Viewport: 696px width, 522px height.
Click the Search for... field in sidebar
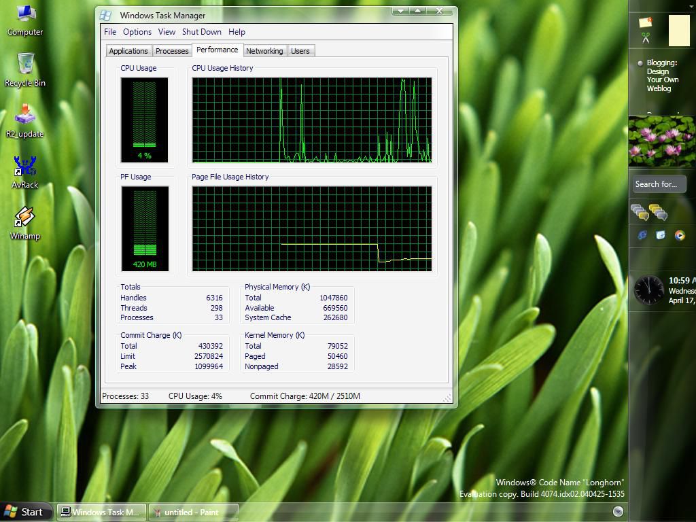pos(659,184)
